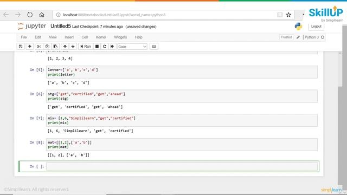
Task: Open the command palette keyboard icon
Action: [154, 47]
